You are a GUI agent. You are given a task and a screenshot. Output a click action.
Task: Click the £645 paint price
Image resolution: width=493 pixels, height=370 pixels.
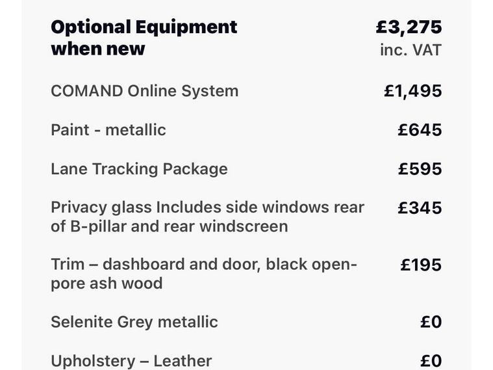point(420,130)
